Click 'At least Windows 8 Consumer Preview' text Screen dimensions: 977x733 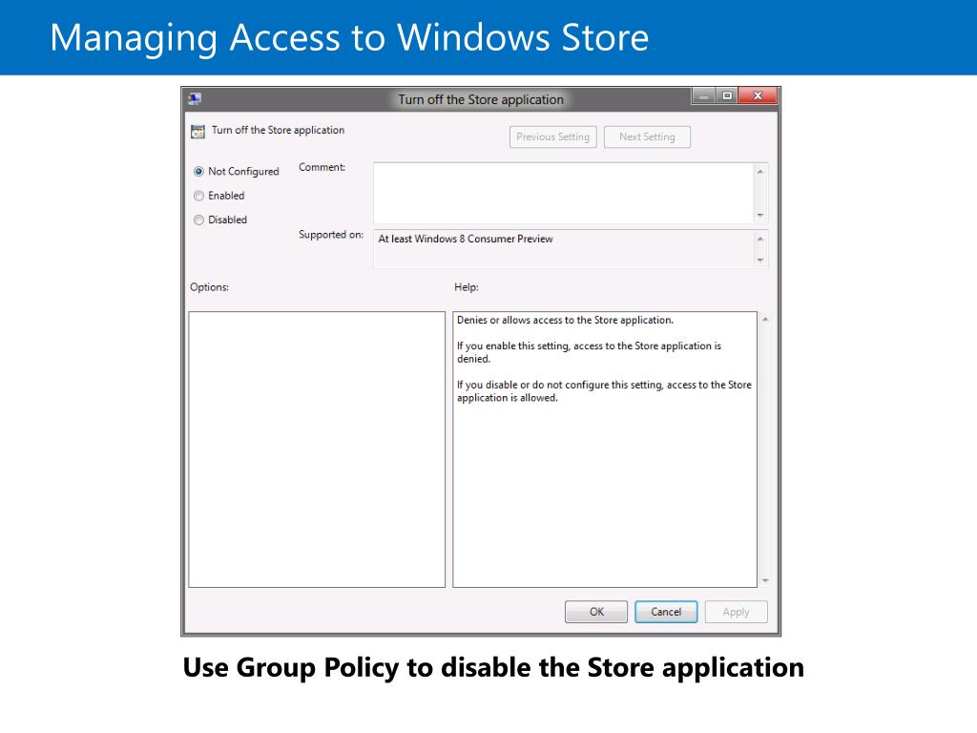point(466,239)
